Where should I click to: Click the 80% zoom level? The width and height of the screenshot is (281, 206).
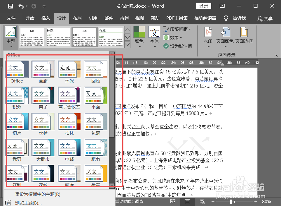tap(266, 202)
